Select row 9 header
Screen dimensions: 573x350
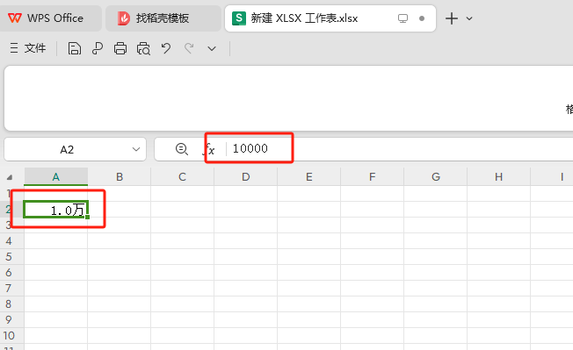coord(11,320)
